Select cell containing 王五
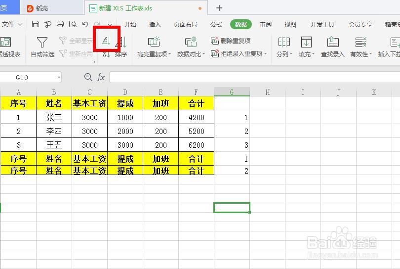Viewport: 400px width, 269px height. click(x=54, y=145)
